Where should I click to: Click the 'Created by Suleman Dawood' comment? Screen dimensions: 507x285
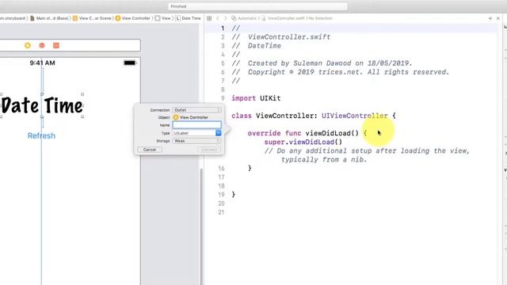pyautogui.click(x=322, y=63)
